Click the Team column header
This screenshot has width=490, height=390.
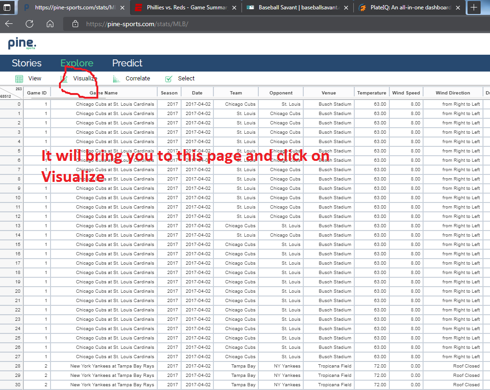click(x=236, y=93)
